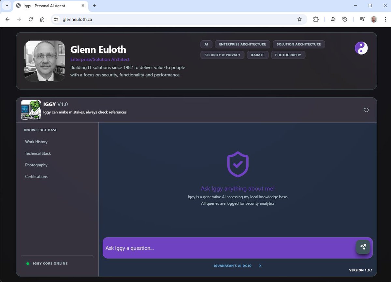Click the Enterprise Architecture tag
391x282 pixels.
coord(242,44)
